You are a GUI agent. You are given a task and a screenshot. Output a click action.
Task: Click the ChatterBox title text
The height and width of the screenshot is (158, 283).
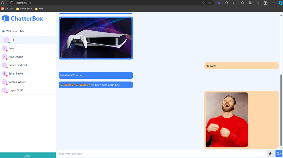click(x=27, y=18)
